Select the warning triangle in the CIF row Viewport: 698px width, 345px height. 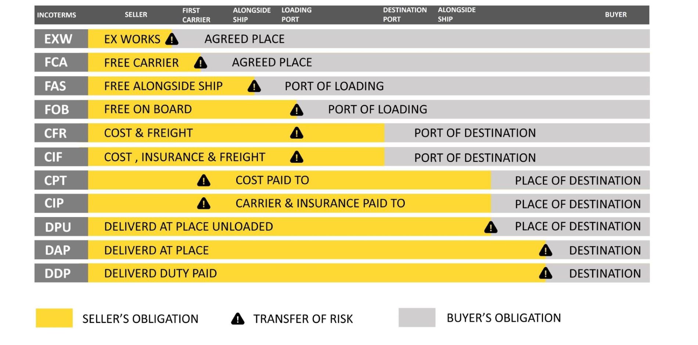[297, 157]
